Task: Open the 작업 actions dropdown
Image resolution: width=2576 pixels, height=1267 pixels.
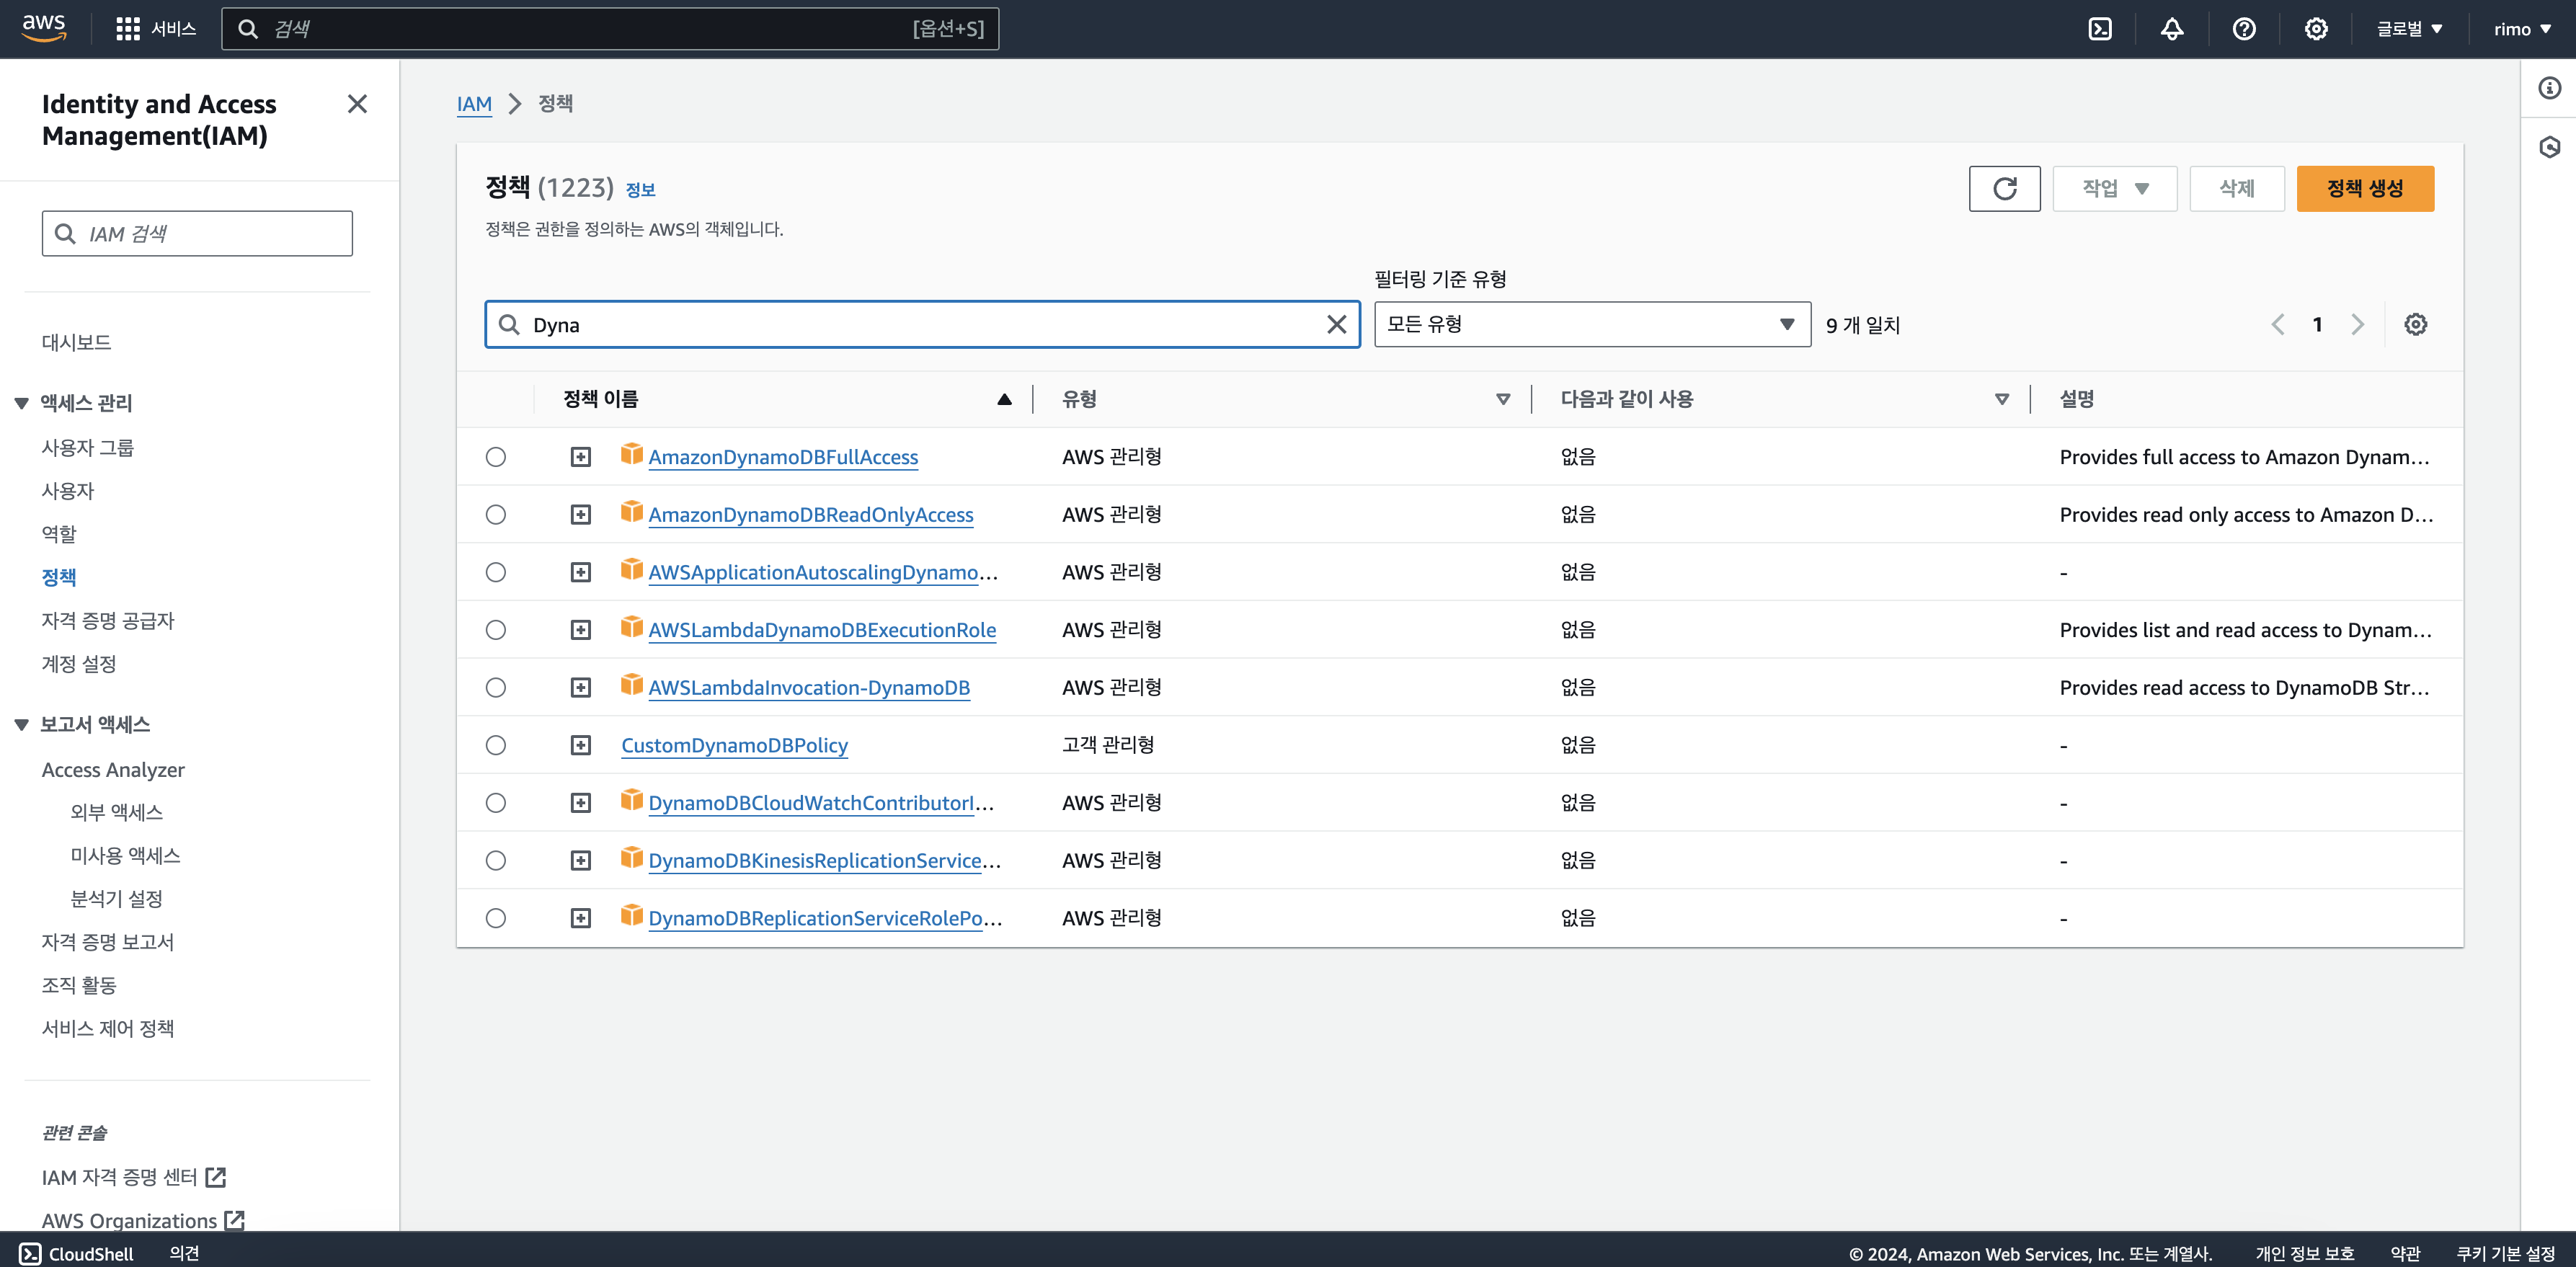Action: pyautogui.click(x=2114, y=188)
